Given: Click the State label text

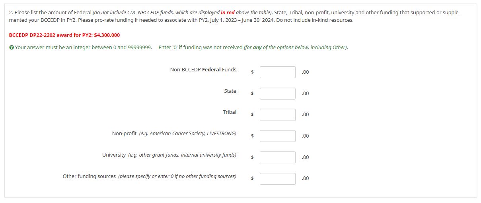Looking at the screenshot, I should [230, 91].
